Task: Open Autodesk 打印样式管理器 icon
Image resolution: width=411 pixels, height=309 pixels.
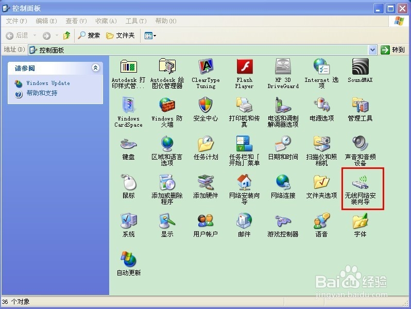Action: tap(128, 66)
